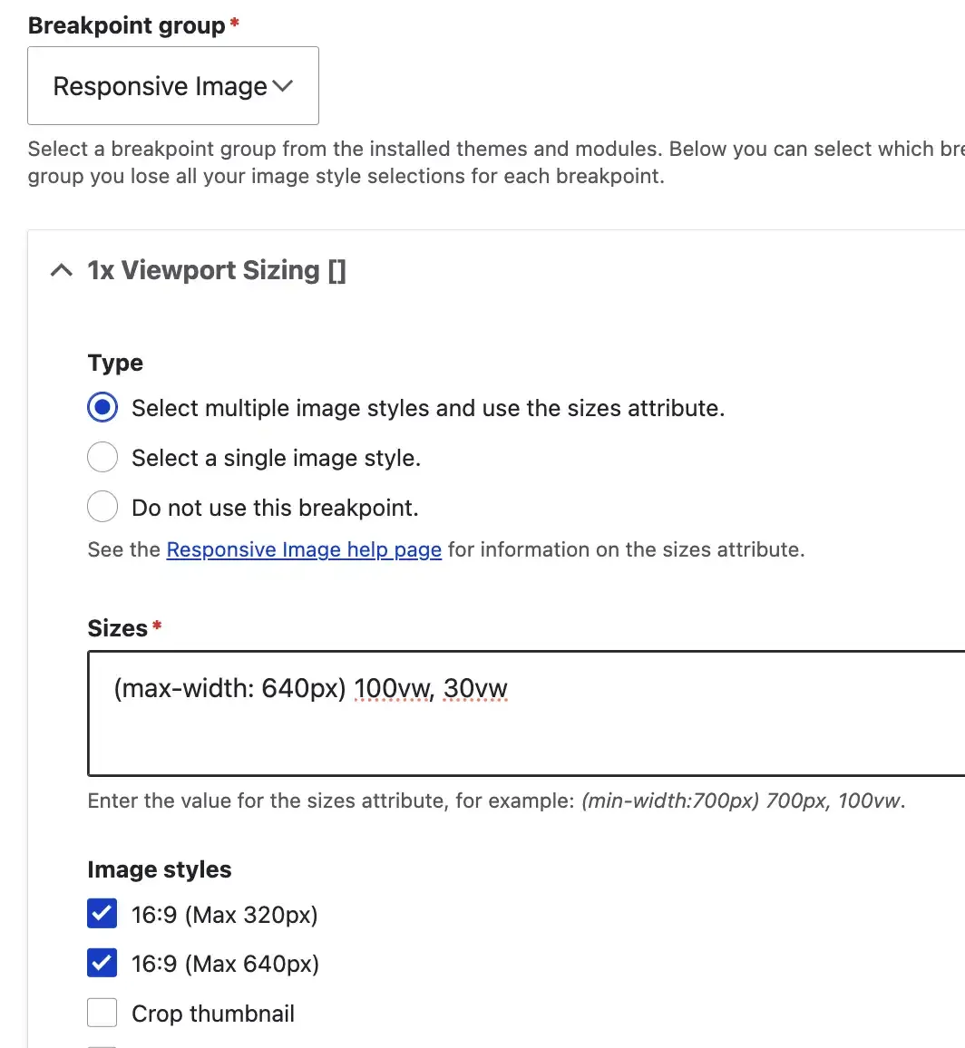Click the Type section heading
The image size is (965, 1048).
[115, 362]
